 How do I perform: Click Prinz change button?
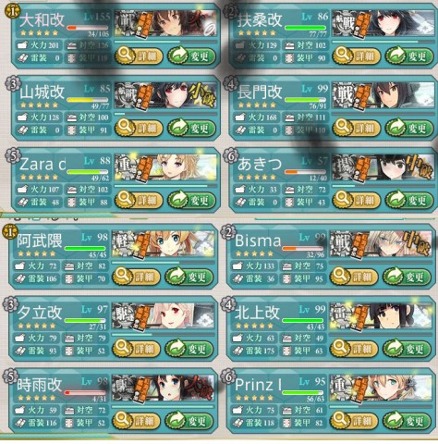407,421
